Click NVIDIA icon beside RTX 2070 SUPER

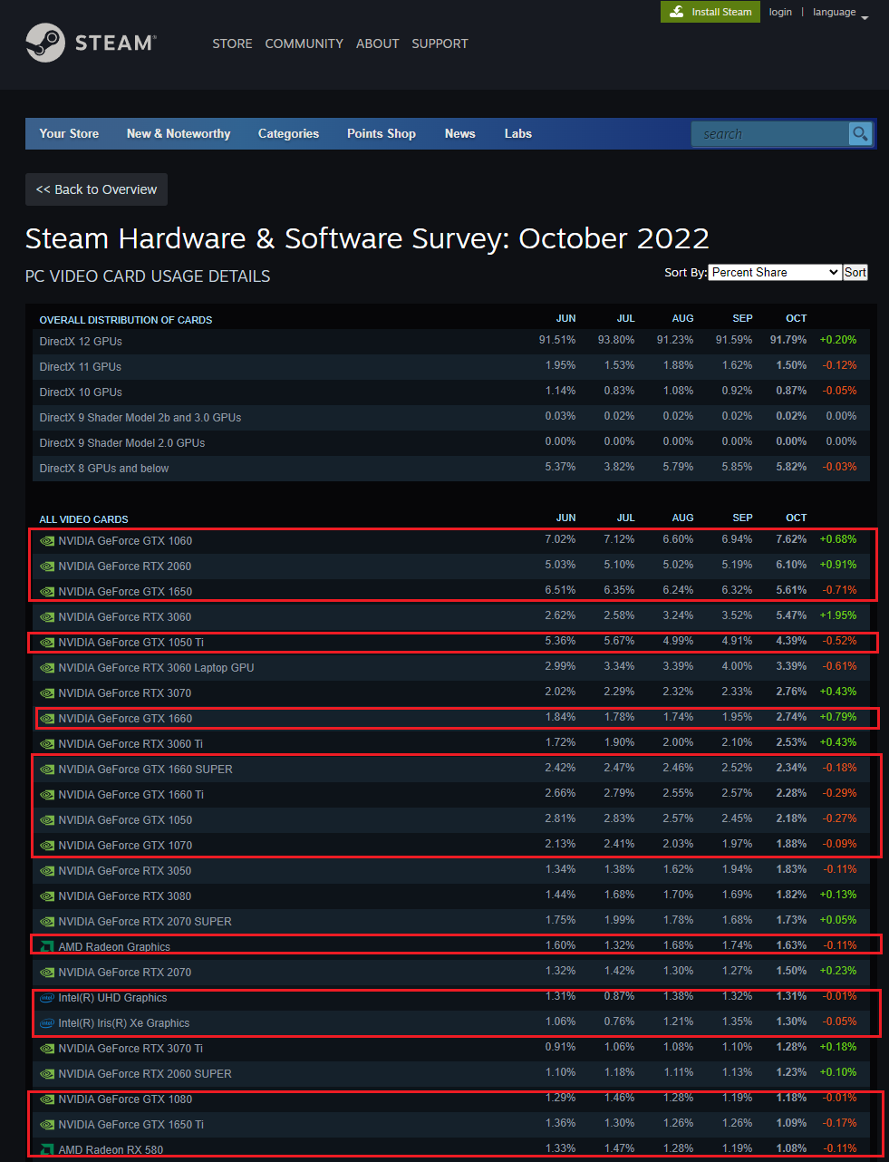[x=47, y=922]
